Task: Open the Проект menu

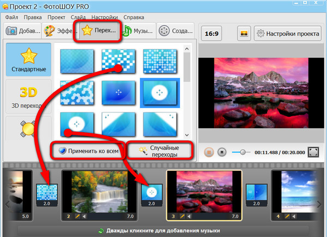Action: coord(56,17)
